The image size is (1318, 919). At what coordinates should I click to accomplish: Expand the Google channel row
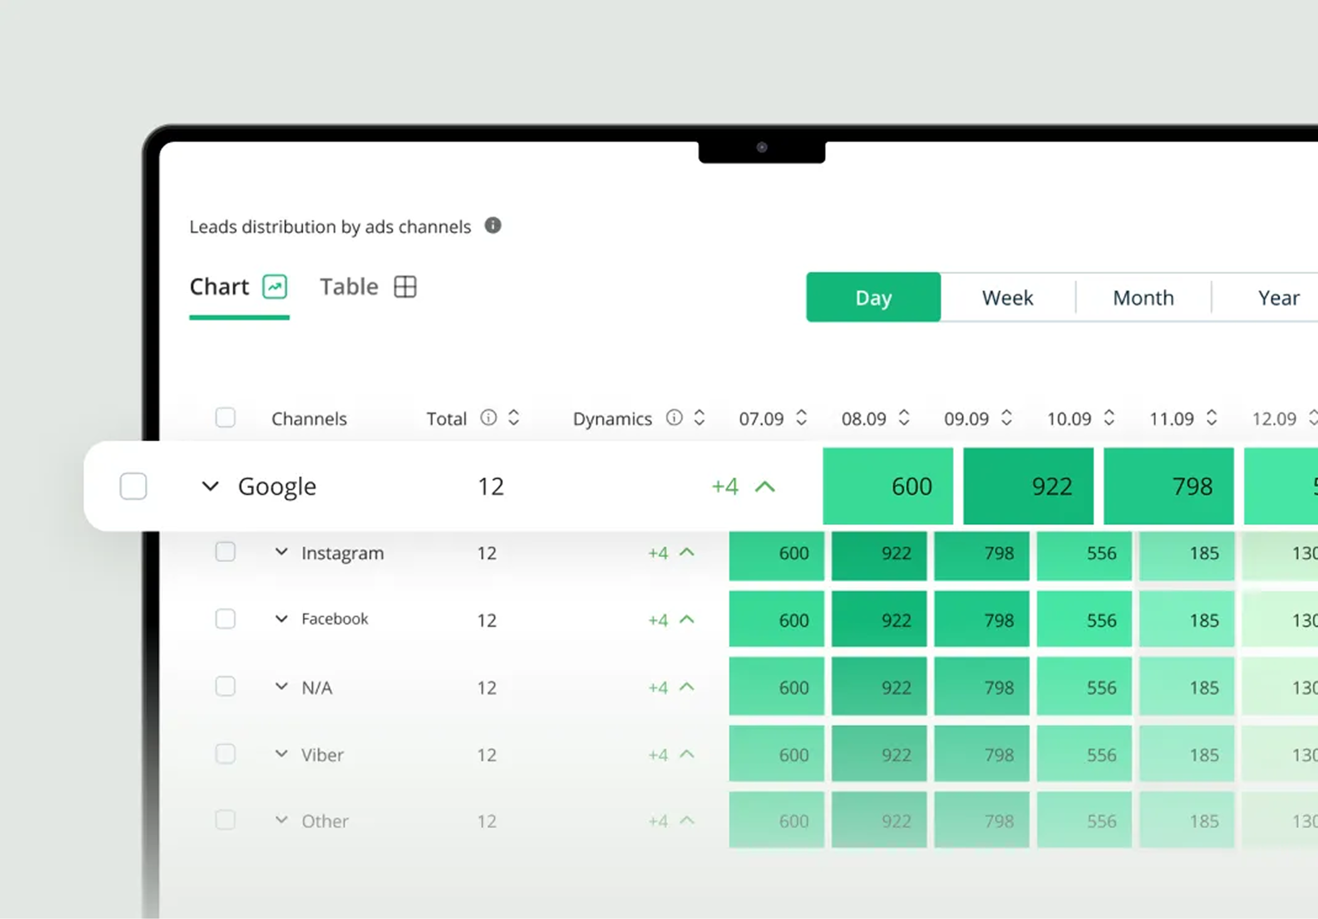[211, 487]
